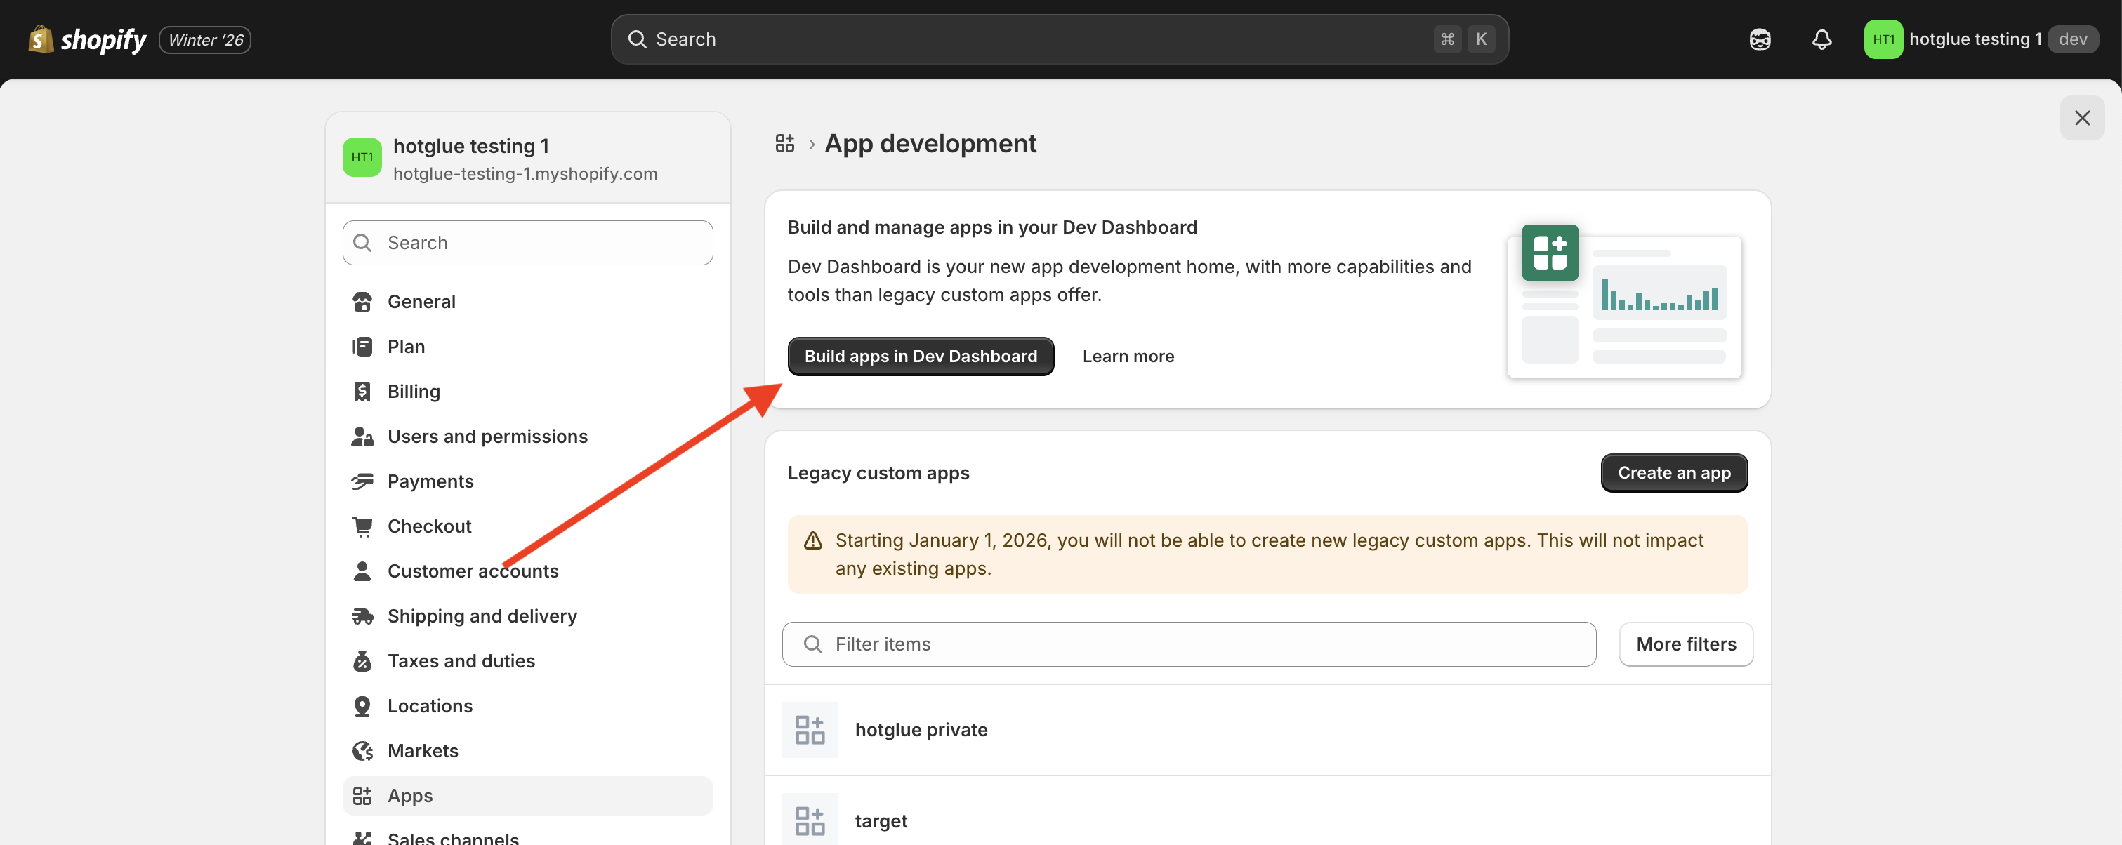The image size is (2122, 845).
Task: Select the Apps settings item
Action: pos(410,796)
